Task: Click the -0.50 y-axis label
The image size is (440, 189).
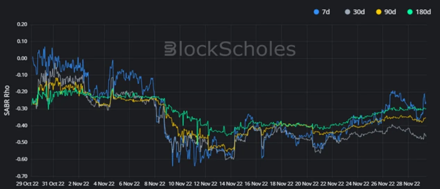Action: (x=21, y=142)
